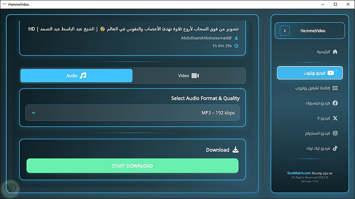Visit the SoraMatrix.com link

(x=299, y=173)
